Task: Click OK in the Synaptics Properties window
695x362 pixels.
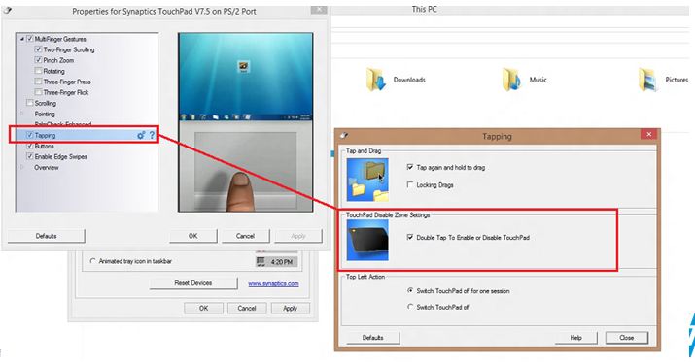Action: [193, 236]
